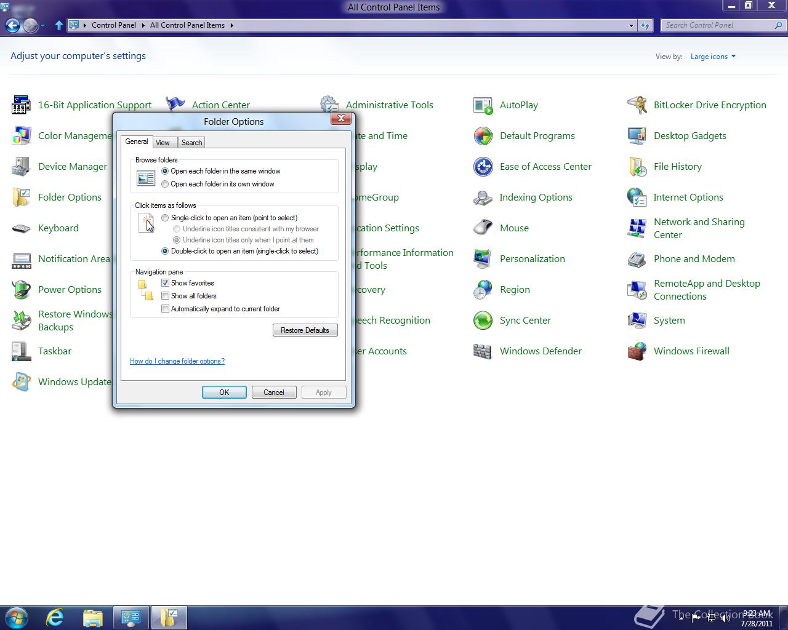The image size is (788, 630).
Task: Select Underline icon titles consistent with my browser
Action: pos(177,229)
